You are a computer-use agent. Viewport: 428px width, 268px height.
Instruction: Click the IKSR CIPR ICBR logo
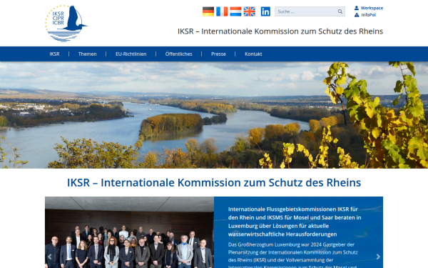[x=66, y=24]
